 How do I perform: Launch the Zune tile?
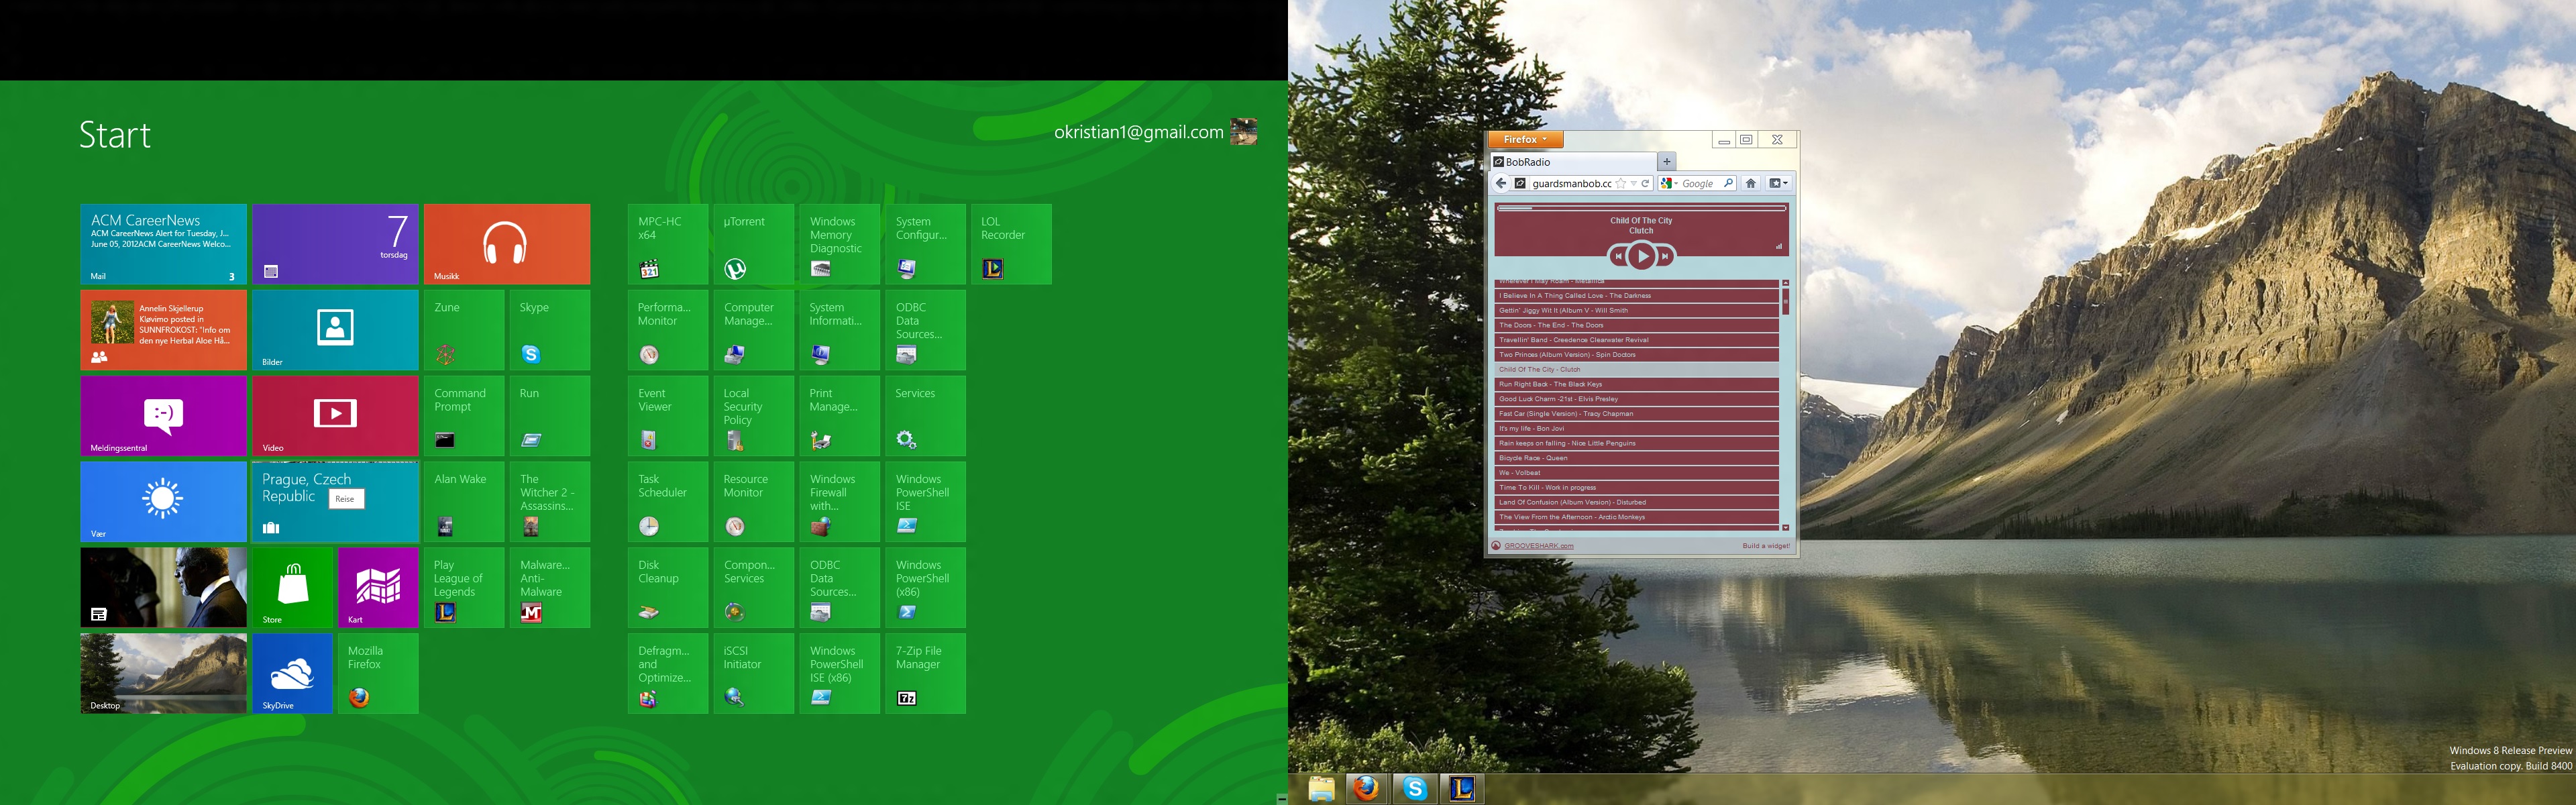pyautogui.click(x=464, y=330)
